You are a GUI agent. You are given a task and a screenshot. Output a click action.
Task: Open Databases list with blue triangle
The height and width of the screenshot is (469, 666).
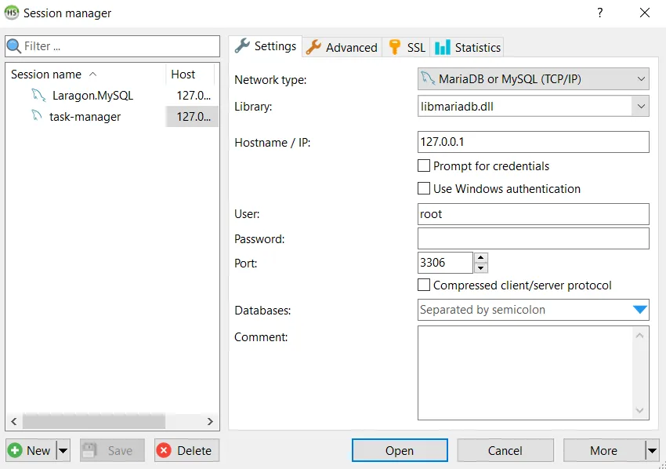pos(639,310)
